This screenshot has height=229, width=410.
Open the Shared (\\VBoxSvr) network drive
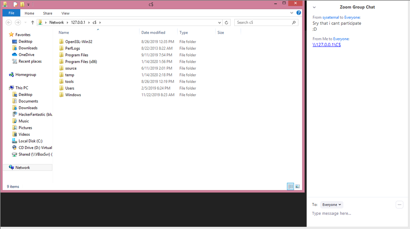tap(32, 154)
